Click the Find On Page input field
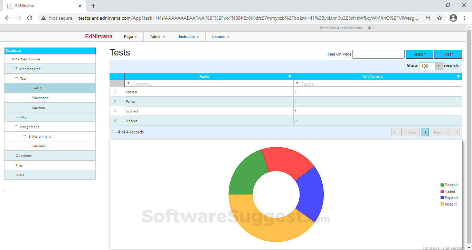 point(378,54)
